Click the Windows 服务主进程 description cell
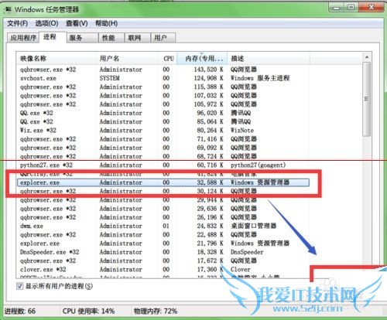The image size is (387, 320). click(260, 78)
